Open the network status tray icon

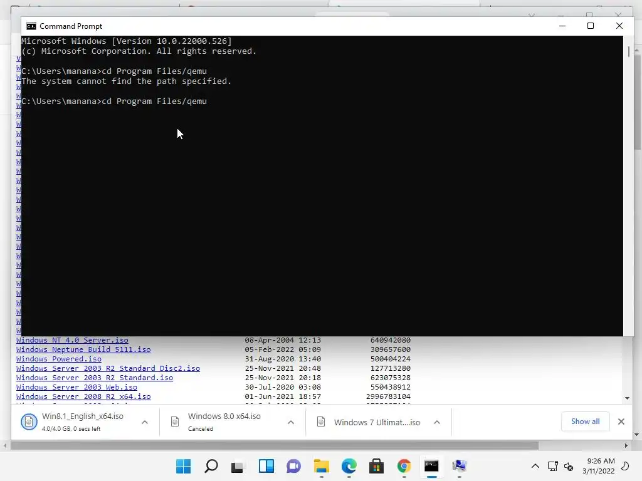pyautogui.click(x=553, y=466)
